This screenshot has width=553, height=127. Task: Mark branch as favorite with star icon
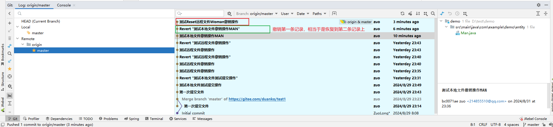click(x=10, y=69)
